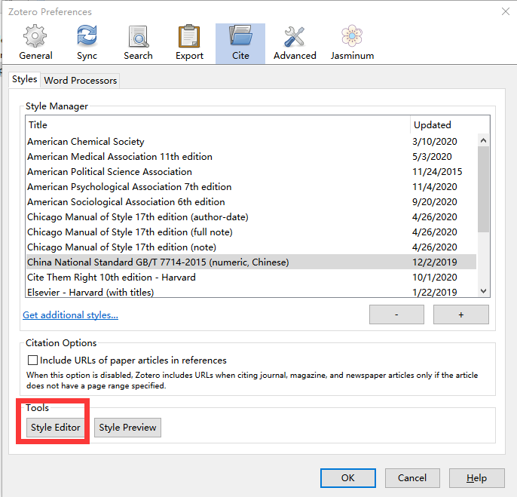Click the 11/24/2015 updated date
The width and height of the screenshot is (517, 497).
click(x=437, y=172)
